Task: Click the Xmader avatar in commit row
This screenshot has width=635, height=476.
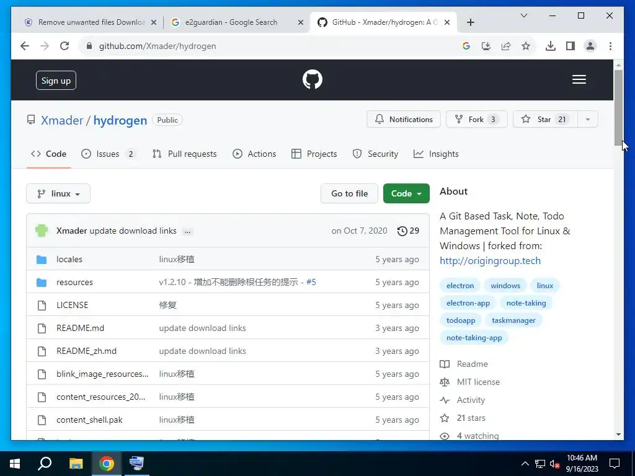Action: (x=42, y=231)
